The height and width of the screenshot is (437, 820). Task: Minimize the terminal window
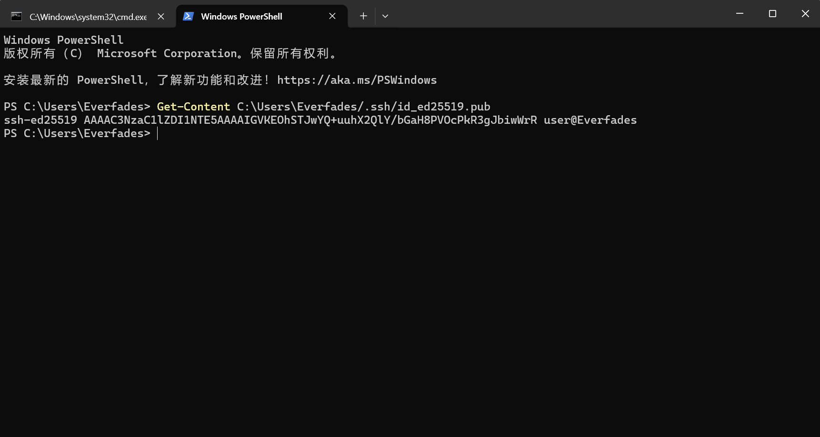pos(740,14)
